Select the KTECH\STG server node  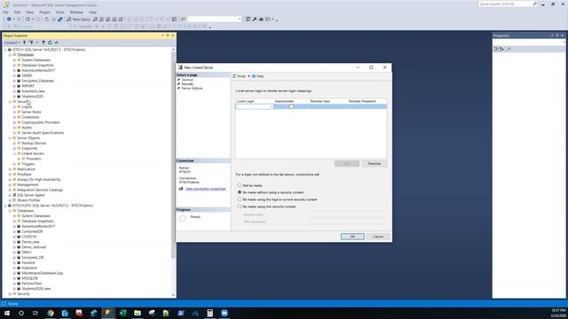click(53, 206)
